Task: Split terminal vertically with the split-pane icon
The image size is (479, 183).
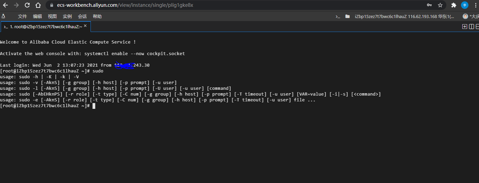Action: 472,27
